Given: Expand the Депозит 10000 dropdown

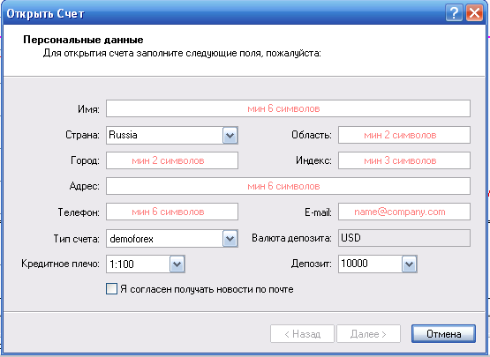Looking at the screenshot, I should coord(378,264).
